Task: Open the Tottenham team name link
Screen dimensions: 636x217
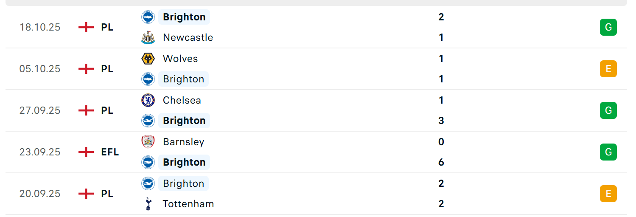Action: pyautogui.click(x=188, y=204)
